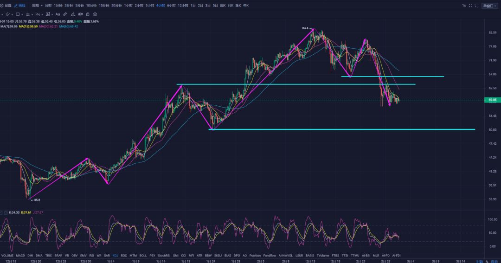Click the MA(30) indicator label

[x=48, y=26]
